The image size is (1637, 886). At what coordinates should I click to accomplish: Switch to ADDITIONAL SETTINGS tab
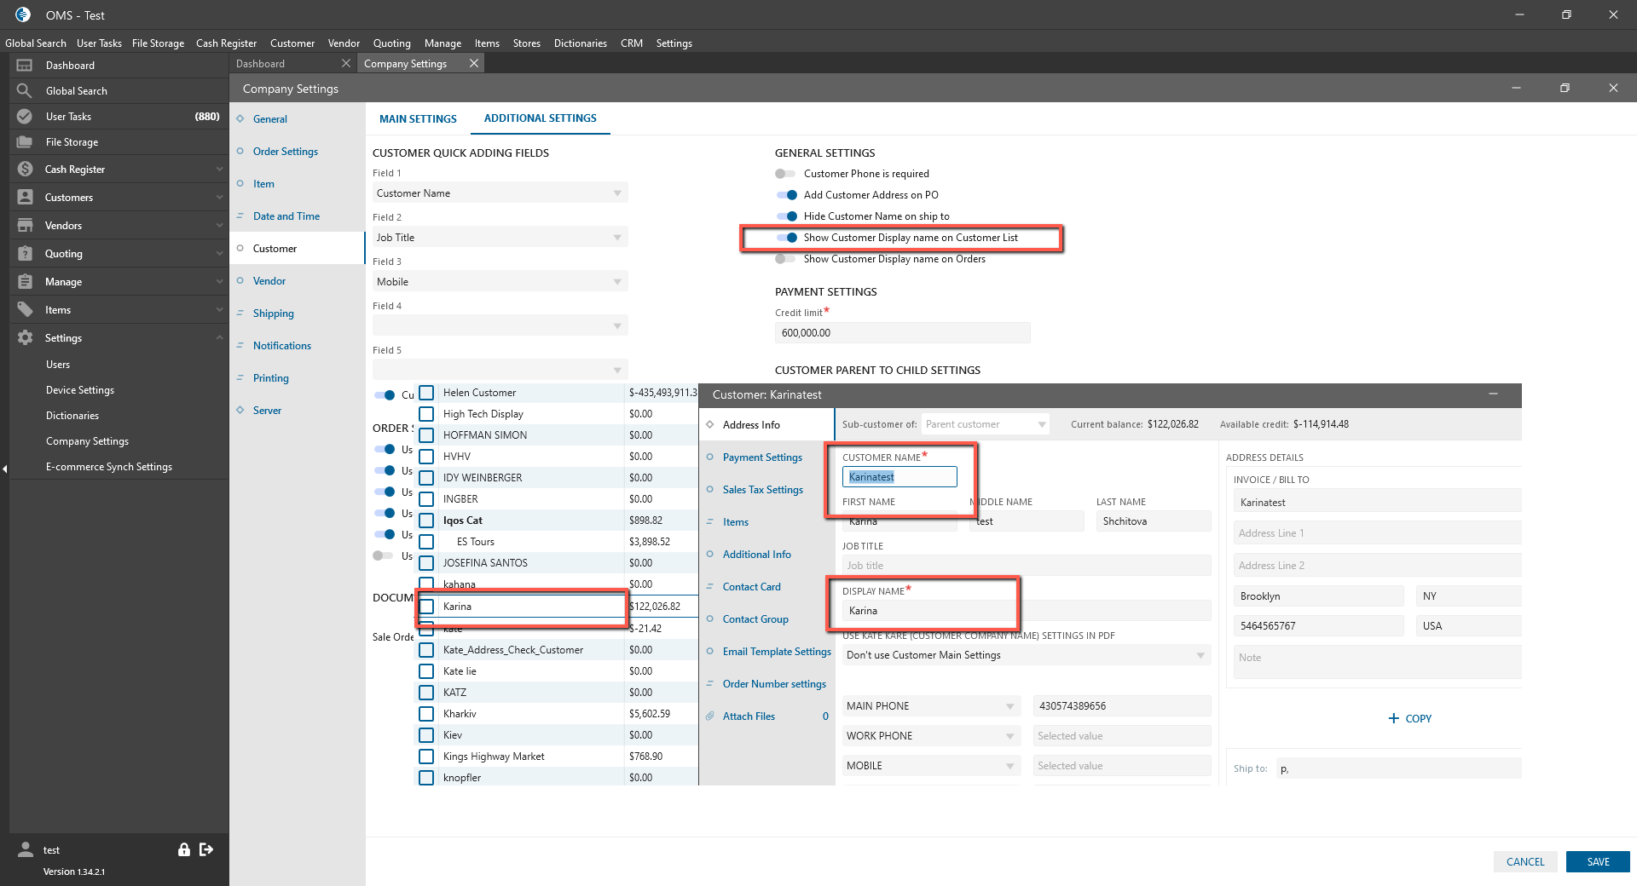[541, 118]
